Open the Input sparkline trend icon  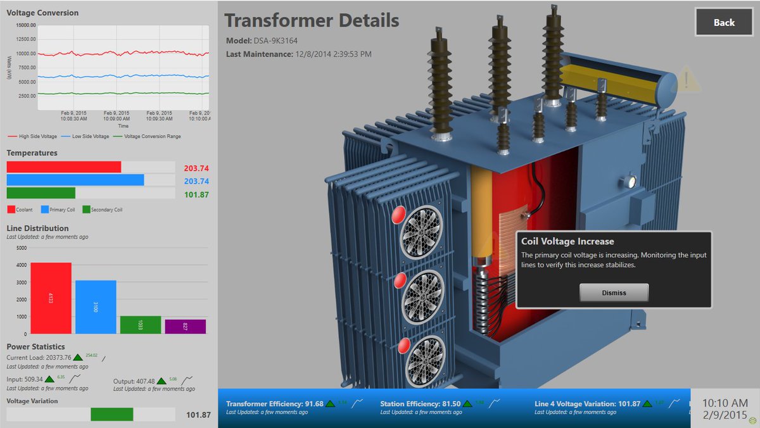click(x=75, y=379)
